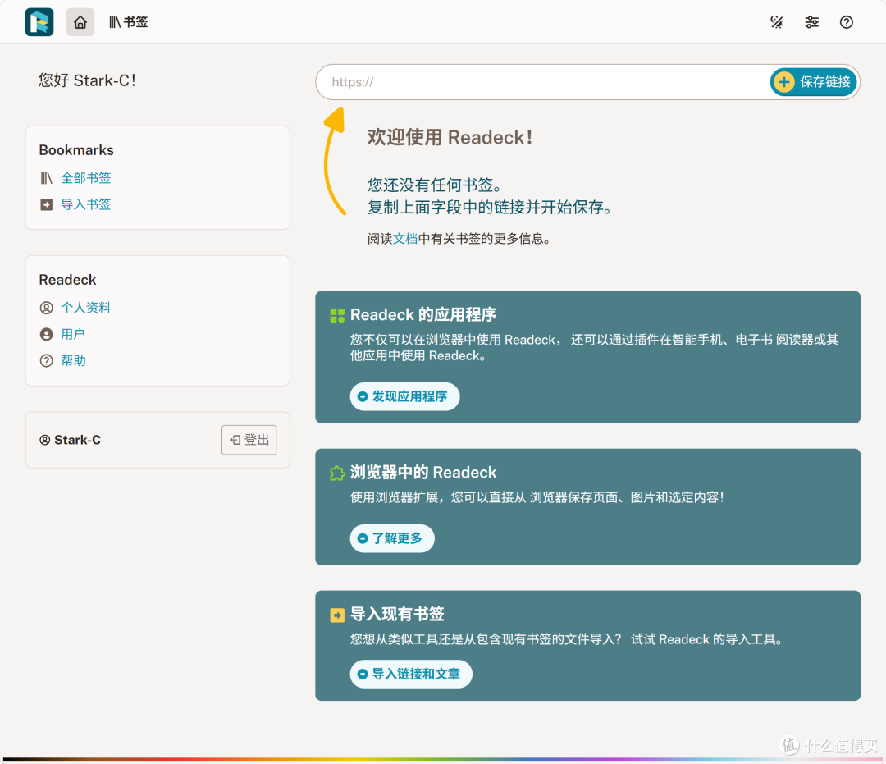Click yellow import icon beside 导入现有书签

tap(337, 615)
